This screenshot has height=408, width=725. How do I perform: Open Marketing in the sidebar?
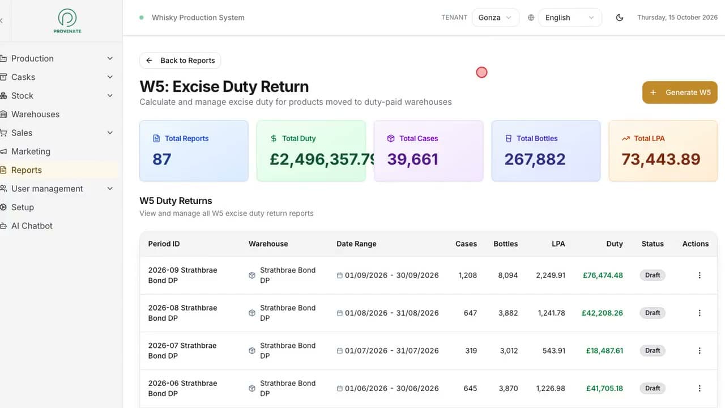[59, 151]
